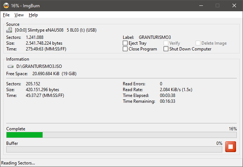Close the ImgBurn window
This screenshot has width=243, height=167.
(234, 5)
